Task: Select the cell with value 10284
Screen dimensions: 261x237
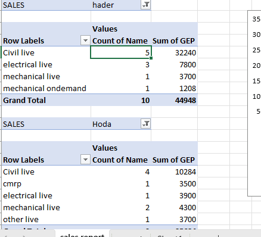Action: pos(174,171)
